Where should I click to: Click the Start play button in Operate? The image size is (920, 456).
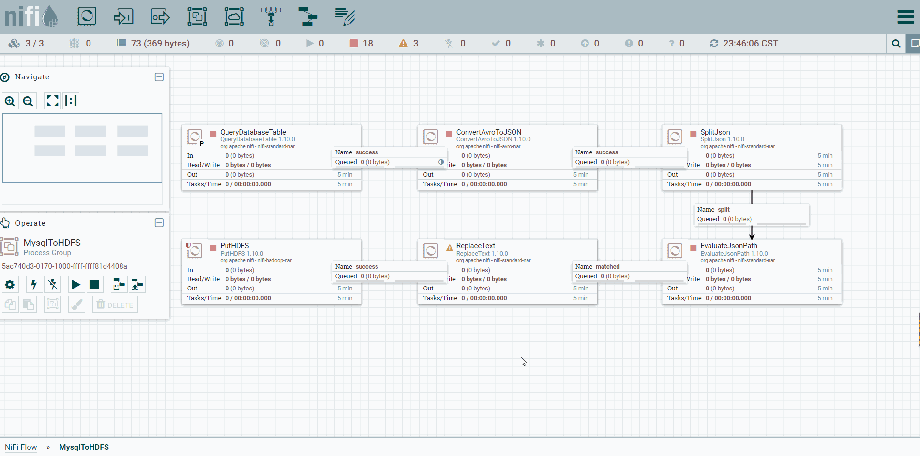point(75,285)
